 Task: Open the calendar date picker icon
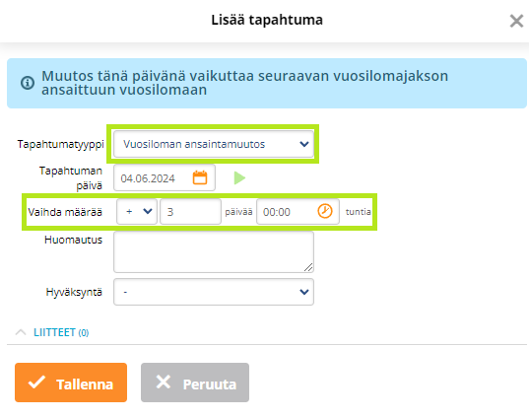click(200, 177)
